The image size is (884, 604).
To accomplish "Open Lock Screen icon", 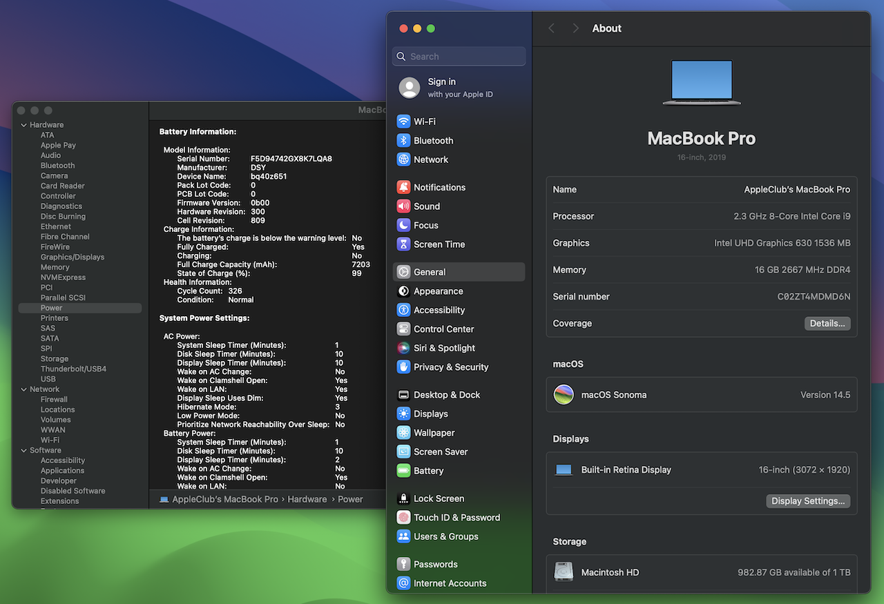I will [x=404, y=498].
